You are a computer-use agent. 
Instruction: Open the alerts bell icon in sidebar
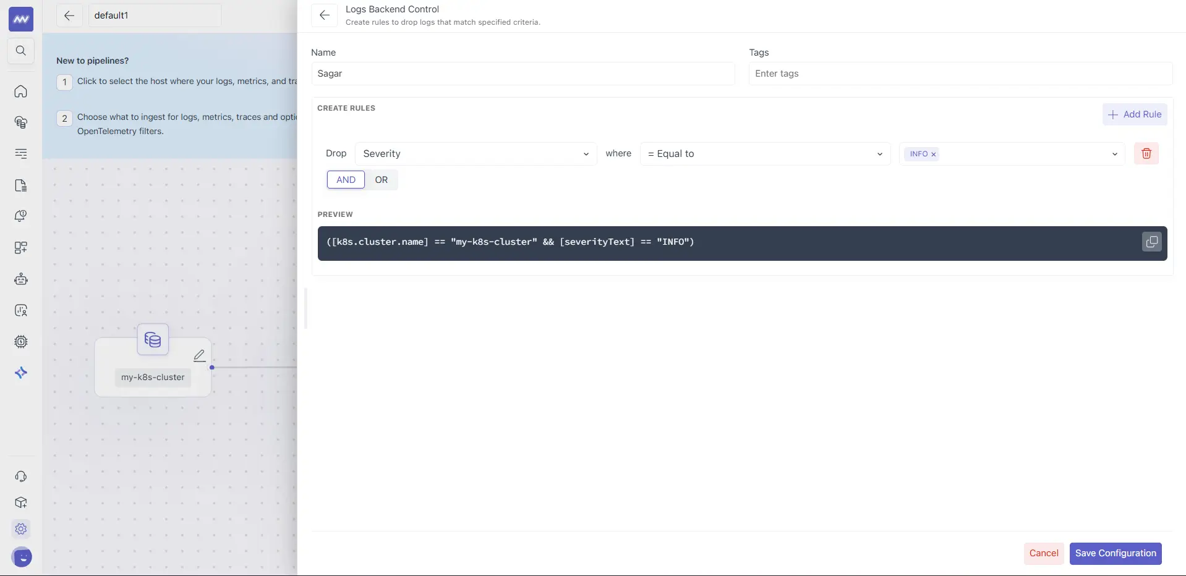[x=20, y=216]
